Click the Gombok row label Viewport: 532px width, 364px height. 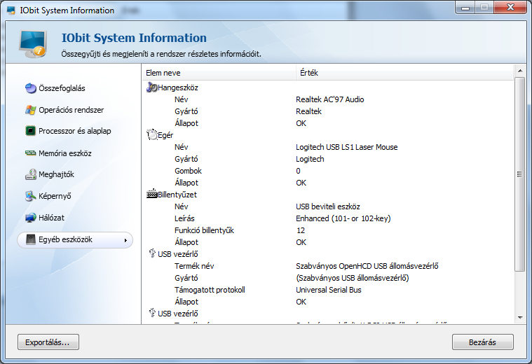(188, 171)
